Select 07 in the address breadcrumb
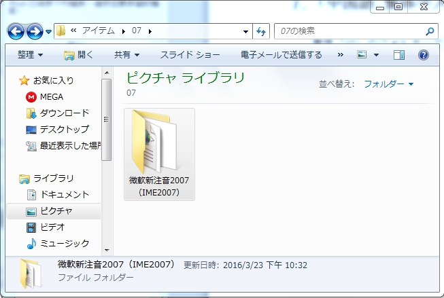 pyautogui.click(x=137, y=31)
